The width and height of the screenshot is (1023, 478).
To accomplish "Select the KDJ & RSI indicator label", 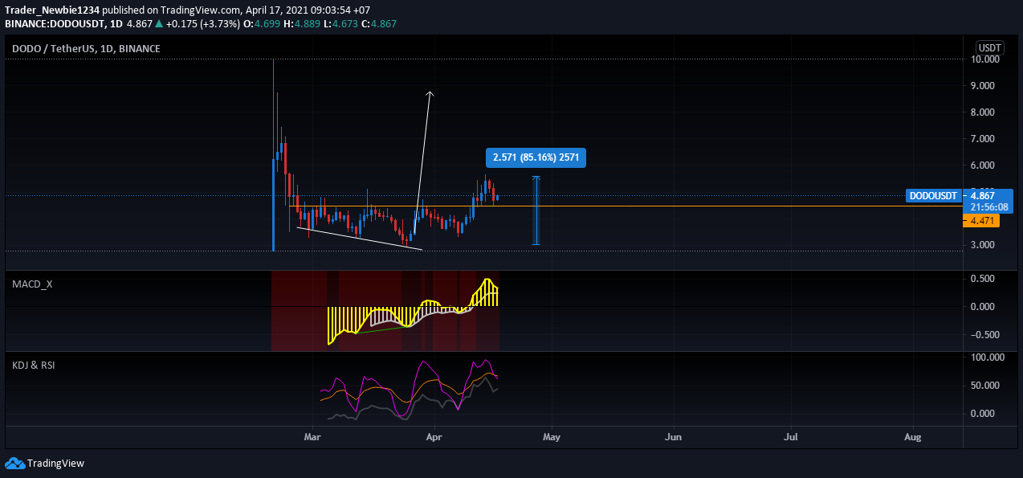I will click(35, 365).
